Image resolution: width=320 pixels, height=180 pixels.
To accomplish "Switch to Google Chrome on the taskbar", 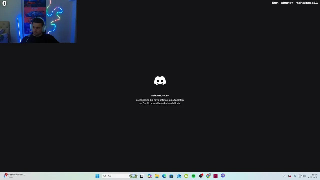I will coord(208,176).
